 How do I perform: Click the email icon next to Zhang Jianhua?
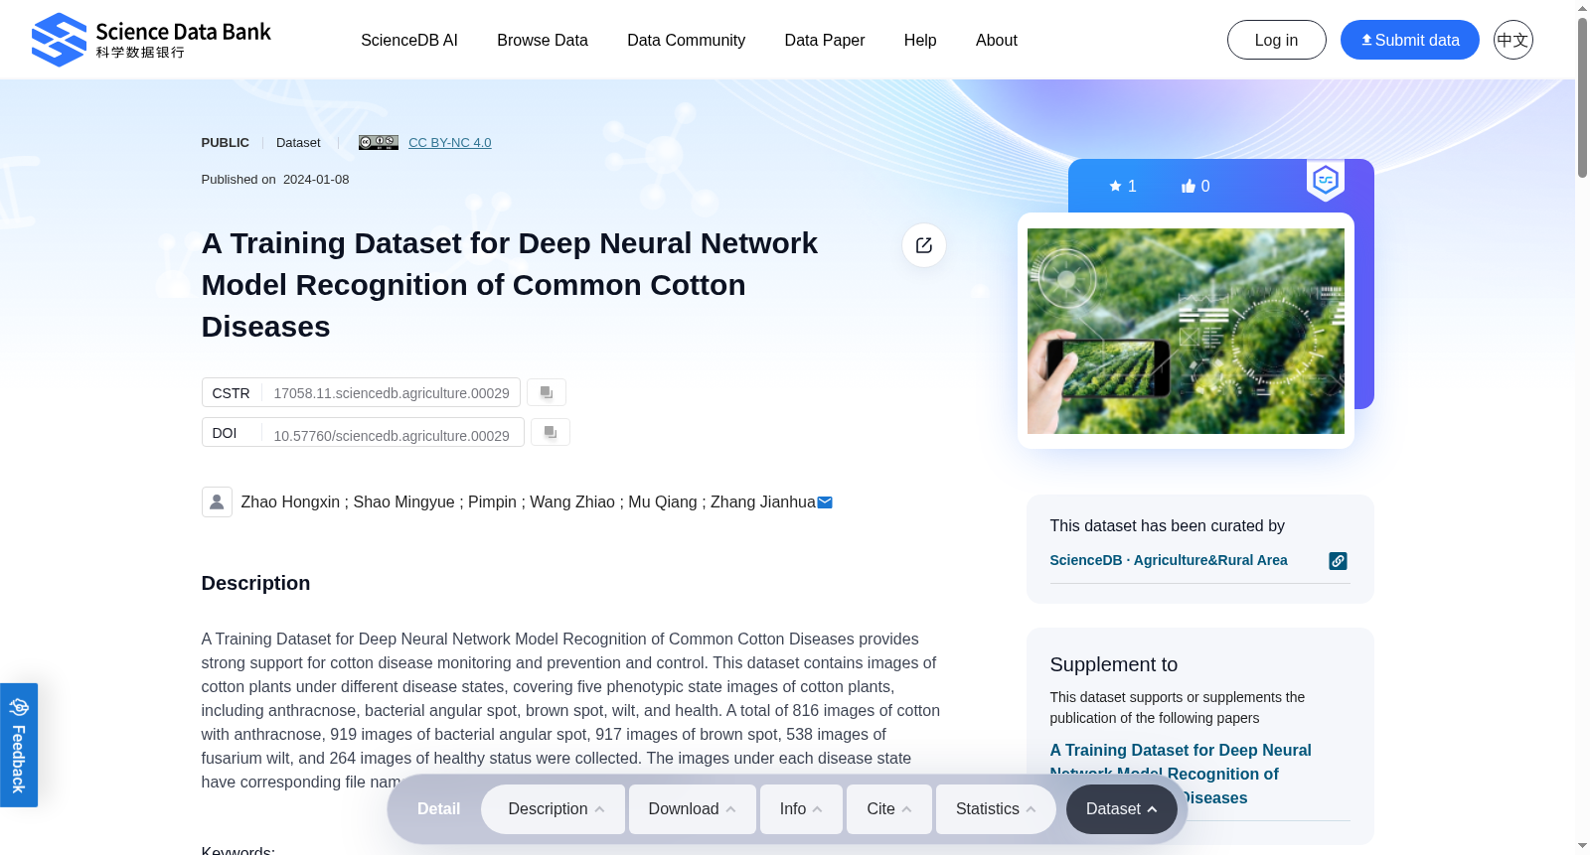click(825, 502)
